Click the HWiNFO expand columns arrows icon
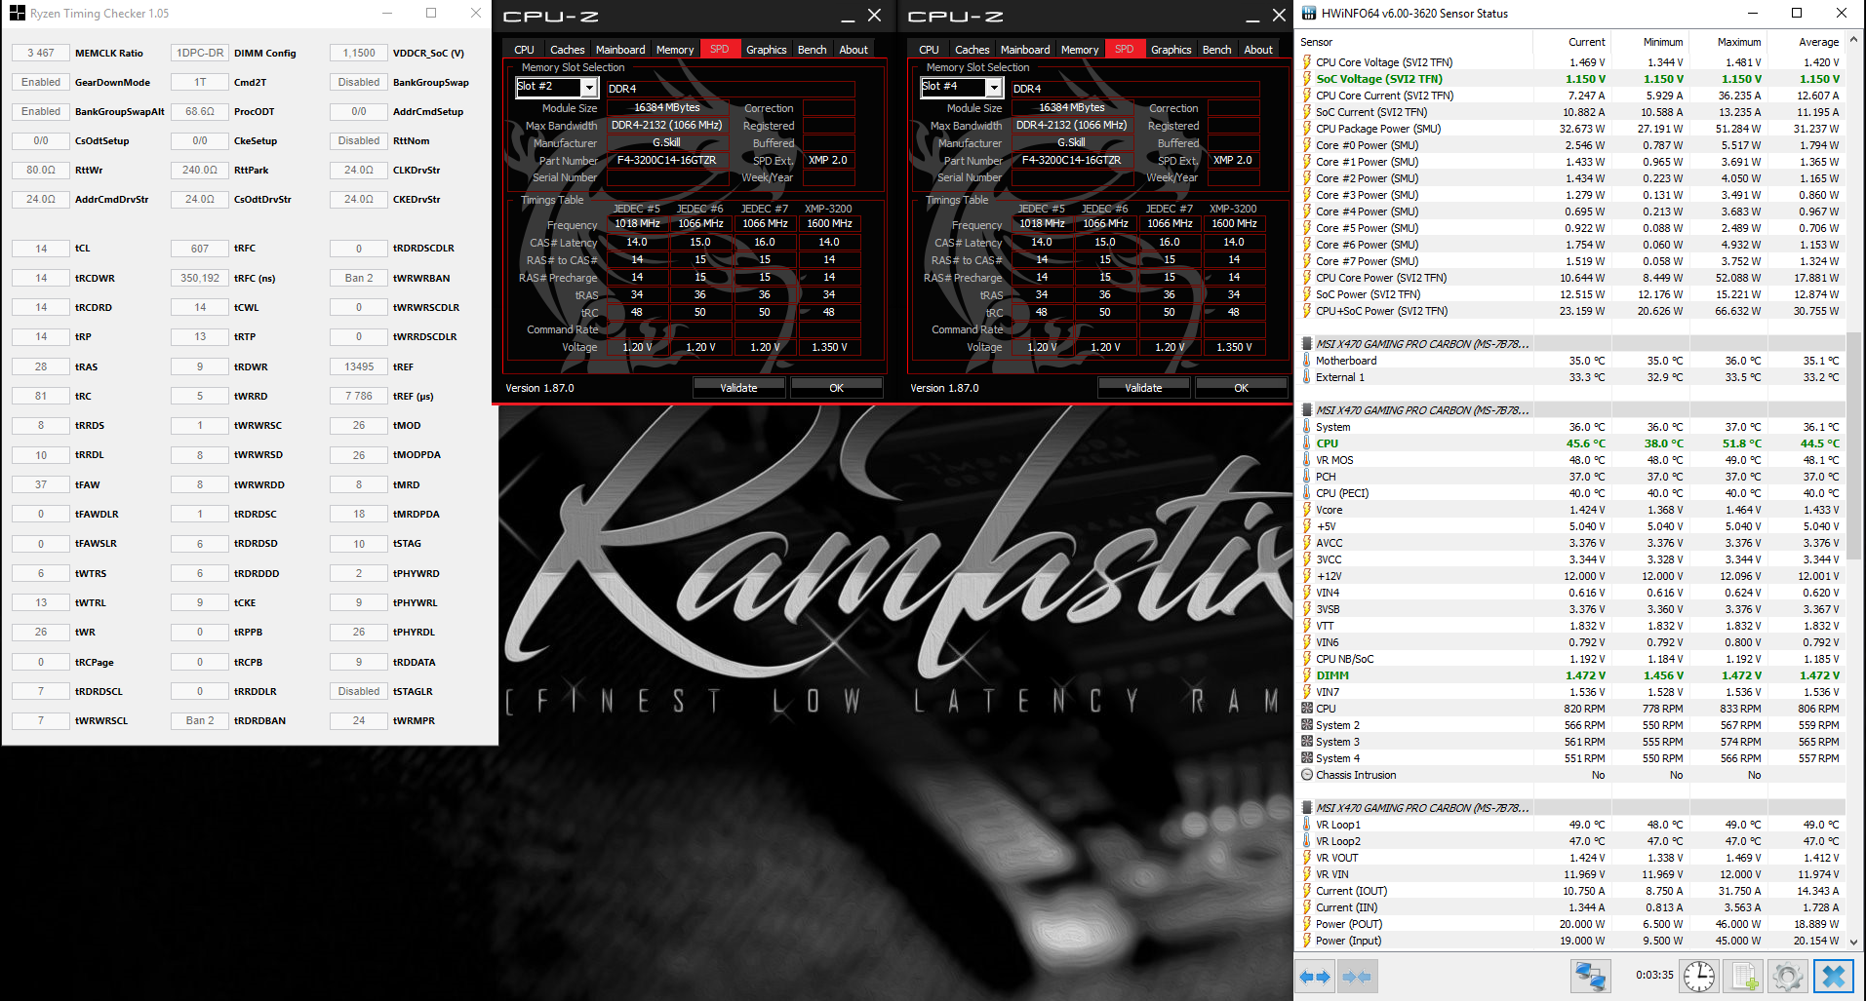 point(1315,977)
